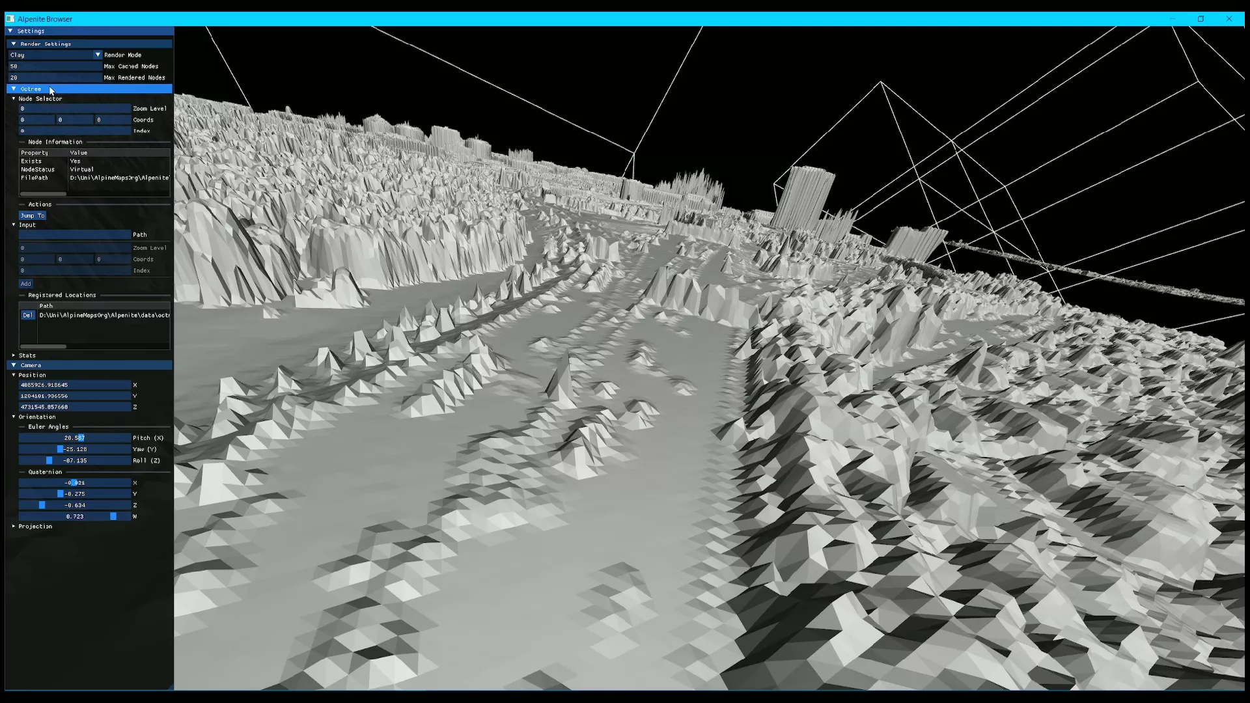Collapse the Octree section header
Image resolution: width=1250 pixels, height=703 pixels.
pyautogui.click(x=14, y=89)
